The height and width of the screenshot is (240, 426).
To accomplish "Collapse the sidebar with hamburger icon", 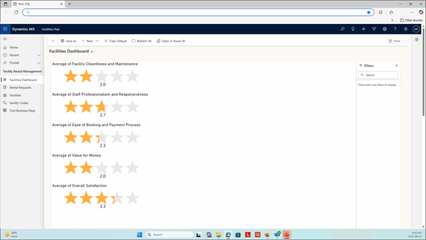I will [x=5, y=39].
